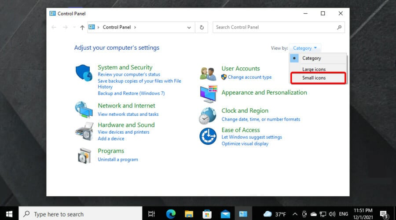Screen dimensions: 396x220
Task: Click the taskbar Type here to search box
Action: tap(81, 214)
